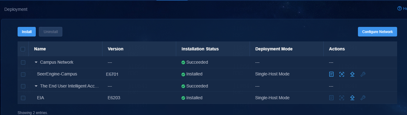Select the EIA row checkbox
The height and width of the screenshot is (115, 407).
click(23, 98)
